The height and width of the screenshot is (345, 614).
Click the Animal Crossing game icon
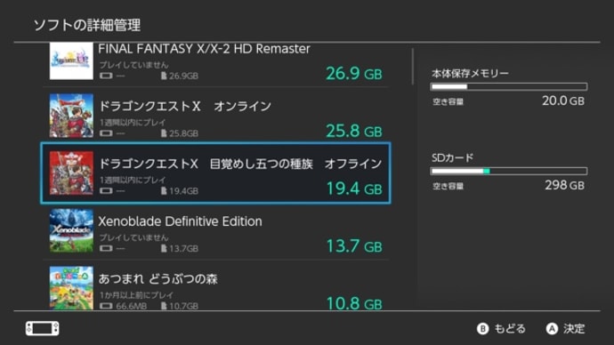tap(71, 288)
